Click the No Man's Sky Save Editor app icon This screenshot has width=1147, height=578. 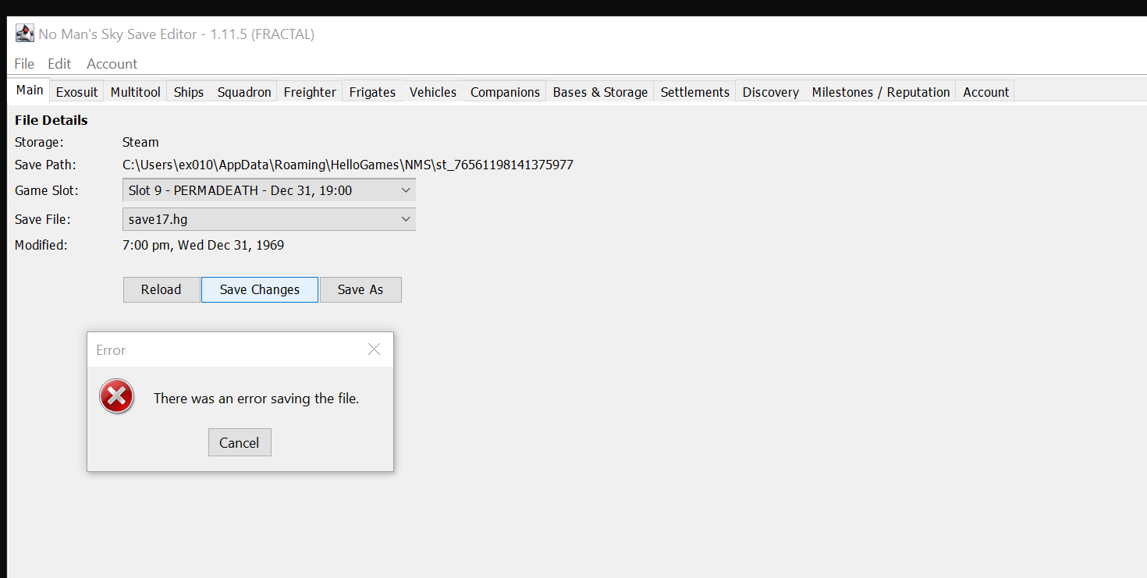click(23, 33)
